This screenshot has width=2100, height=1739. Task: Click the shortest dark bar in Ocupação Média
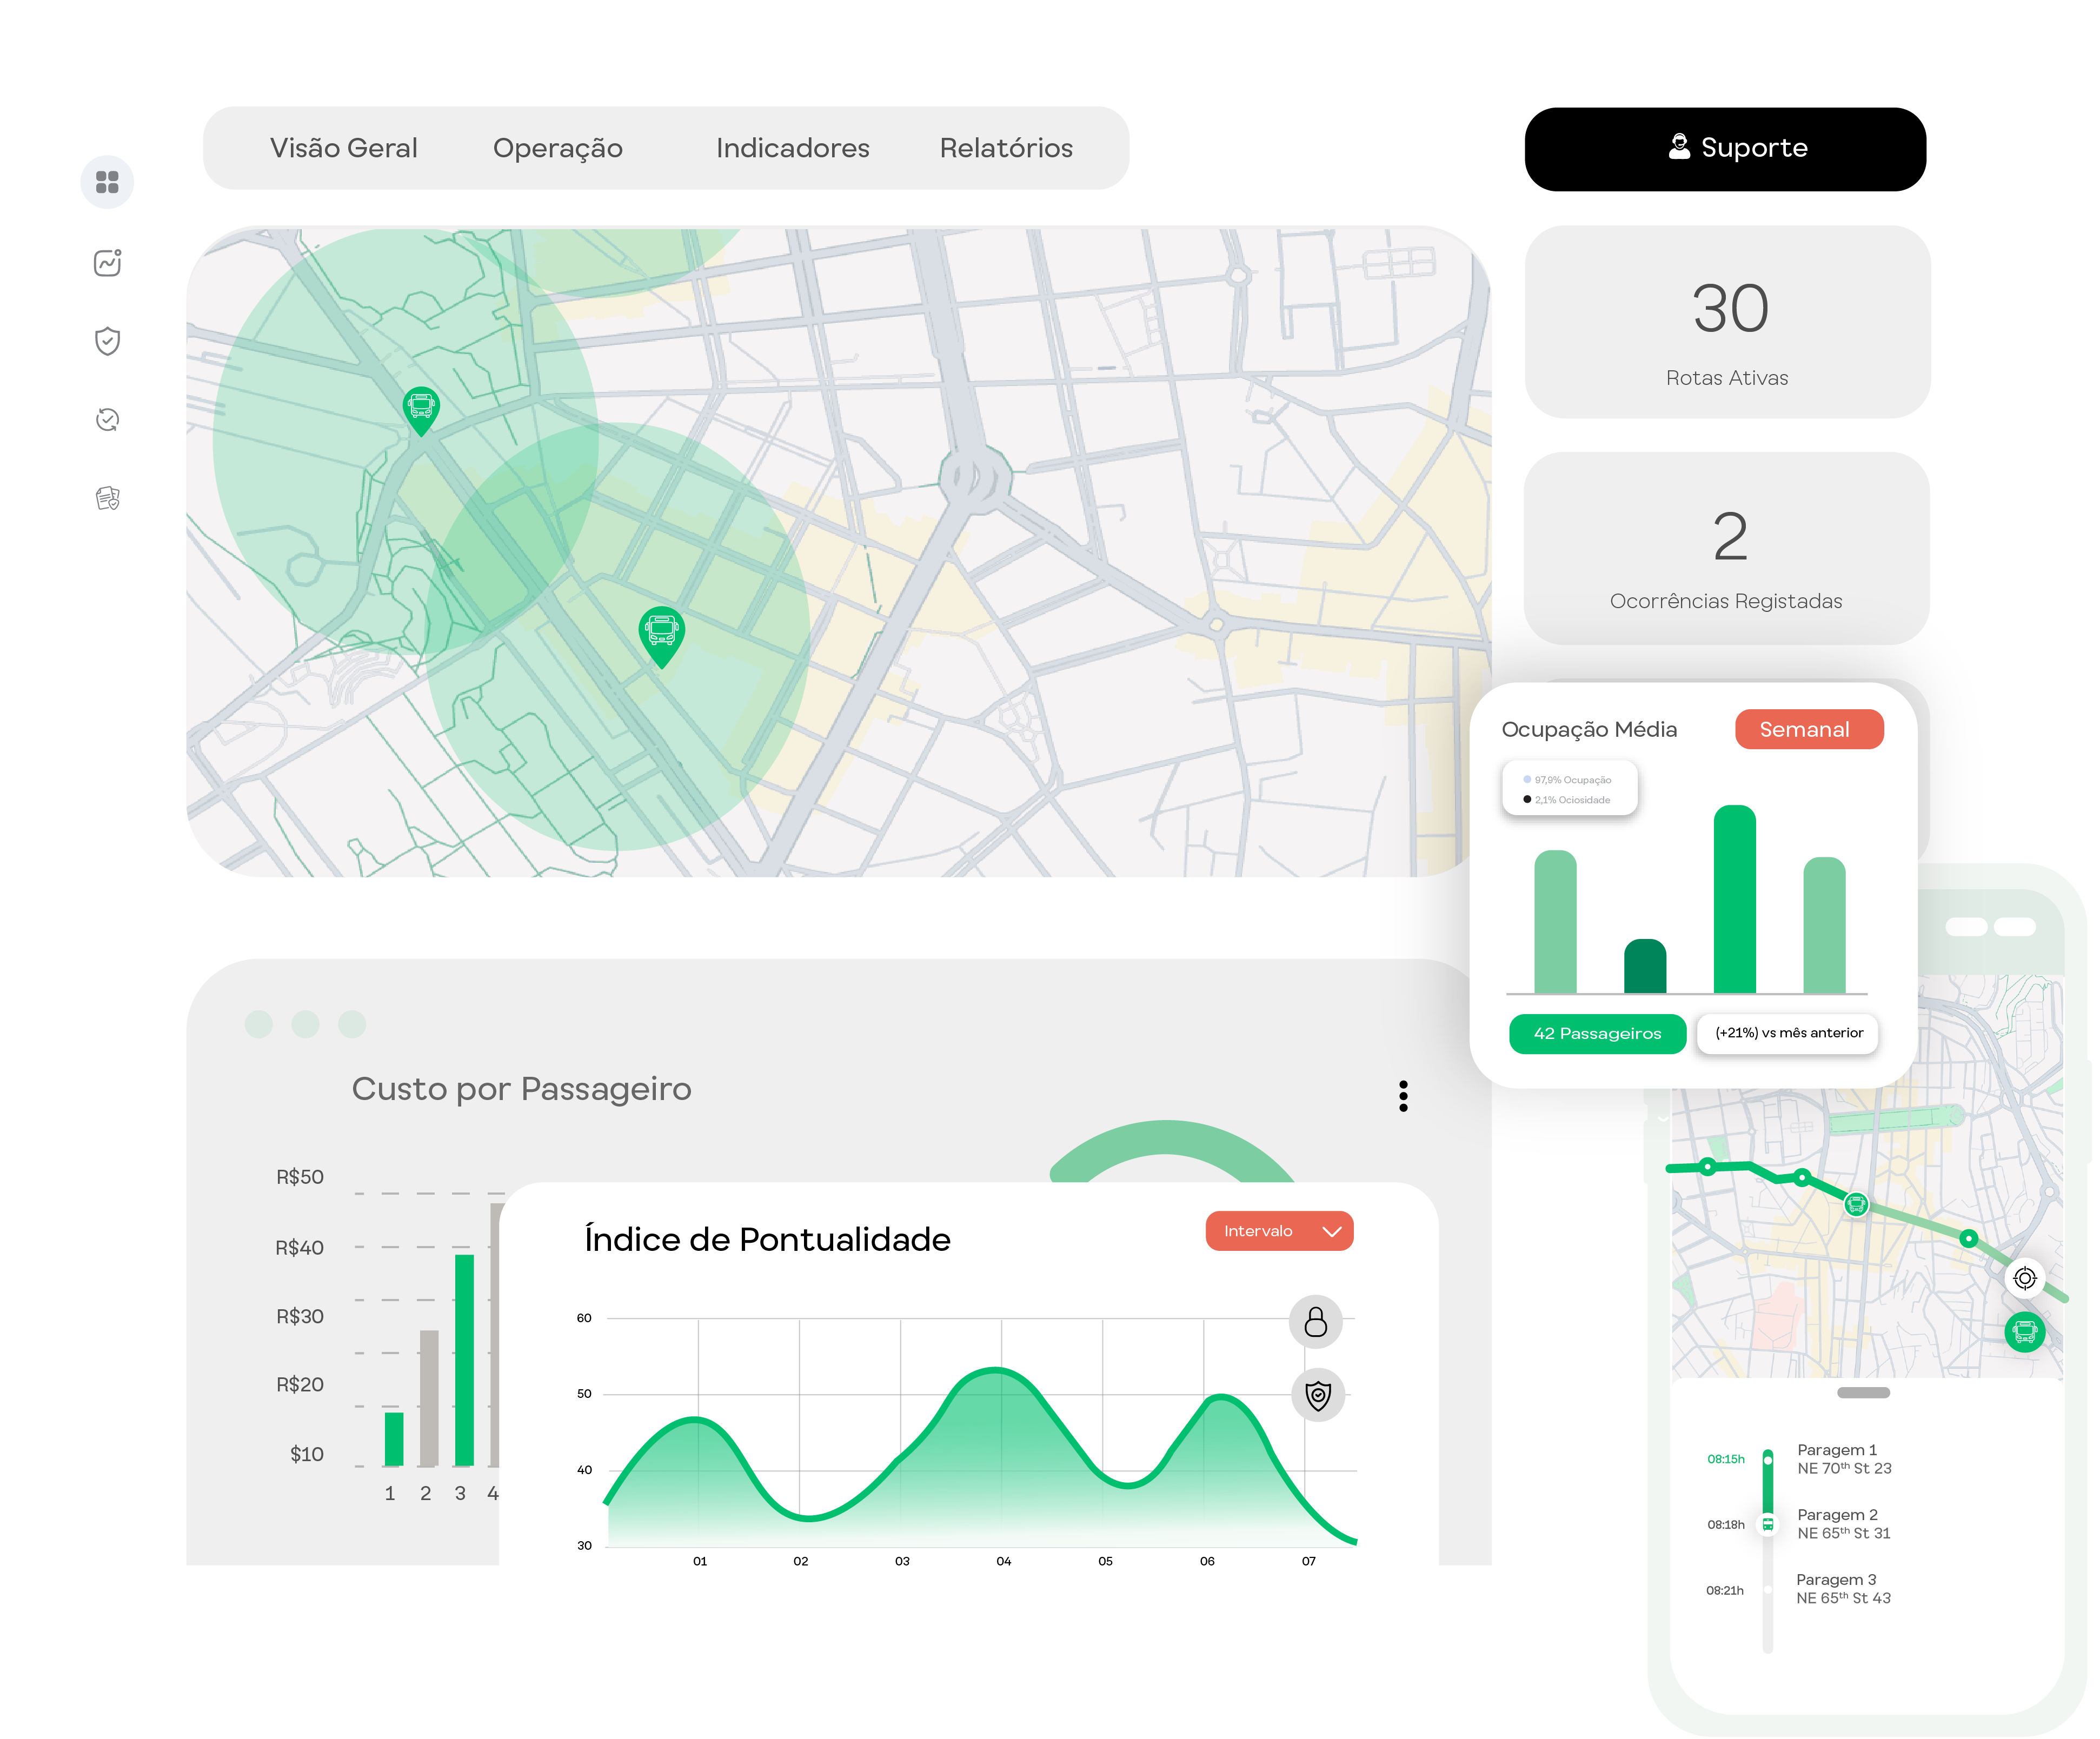pyautogui.click(x=1645, y=966)
